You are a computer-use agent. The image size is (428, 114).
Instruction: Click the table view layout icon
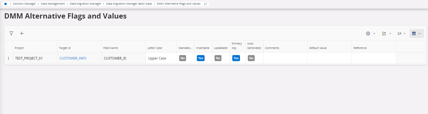point(414,33)
